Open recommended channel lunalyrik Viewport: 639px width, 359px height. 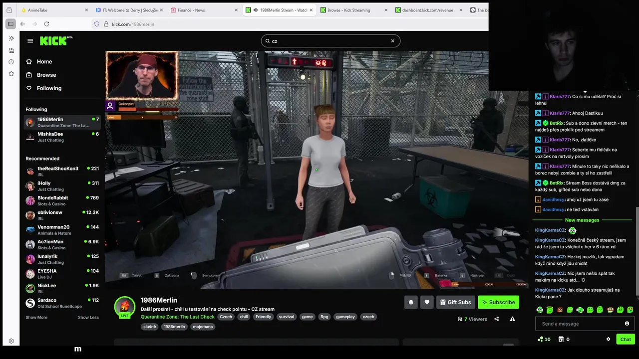point(62,259)
